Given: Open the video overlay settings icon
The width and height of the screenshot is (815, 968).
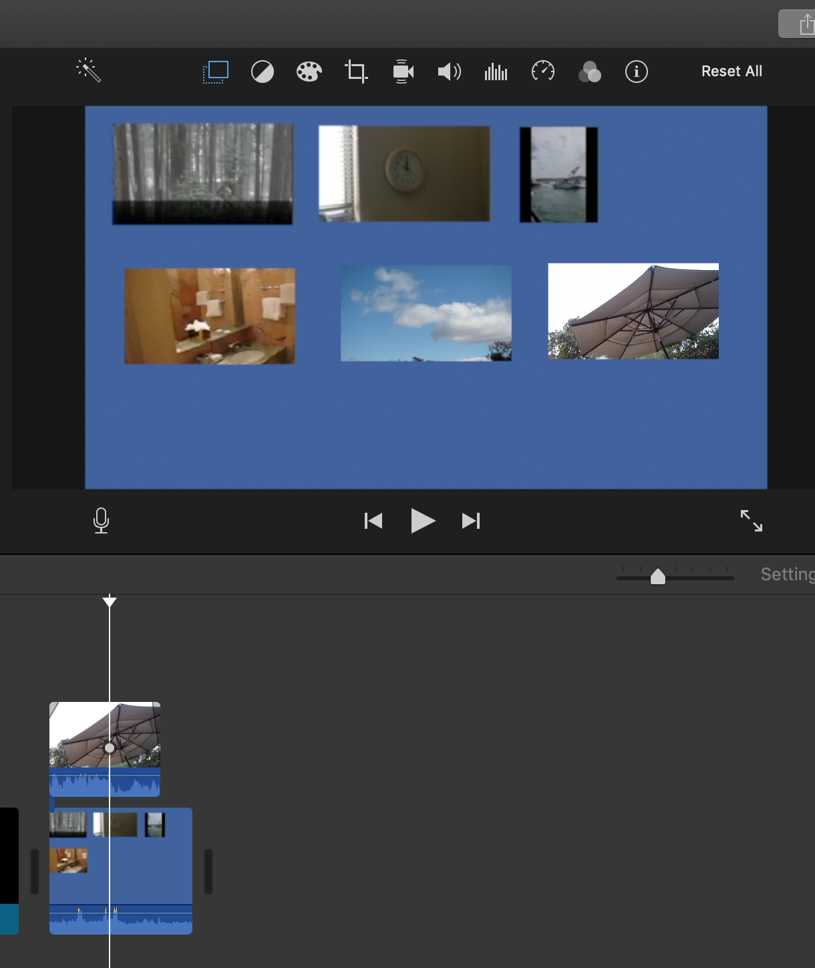Looking at the screenshot, I should point(216,72).
